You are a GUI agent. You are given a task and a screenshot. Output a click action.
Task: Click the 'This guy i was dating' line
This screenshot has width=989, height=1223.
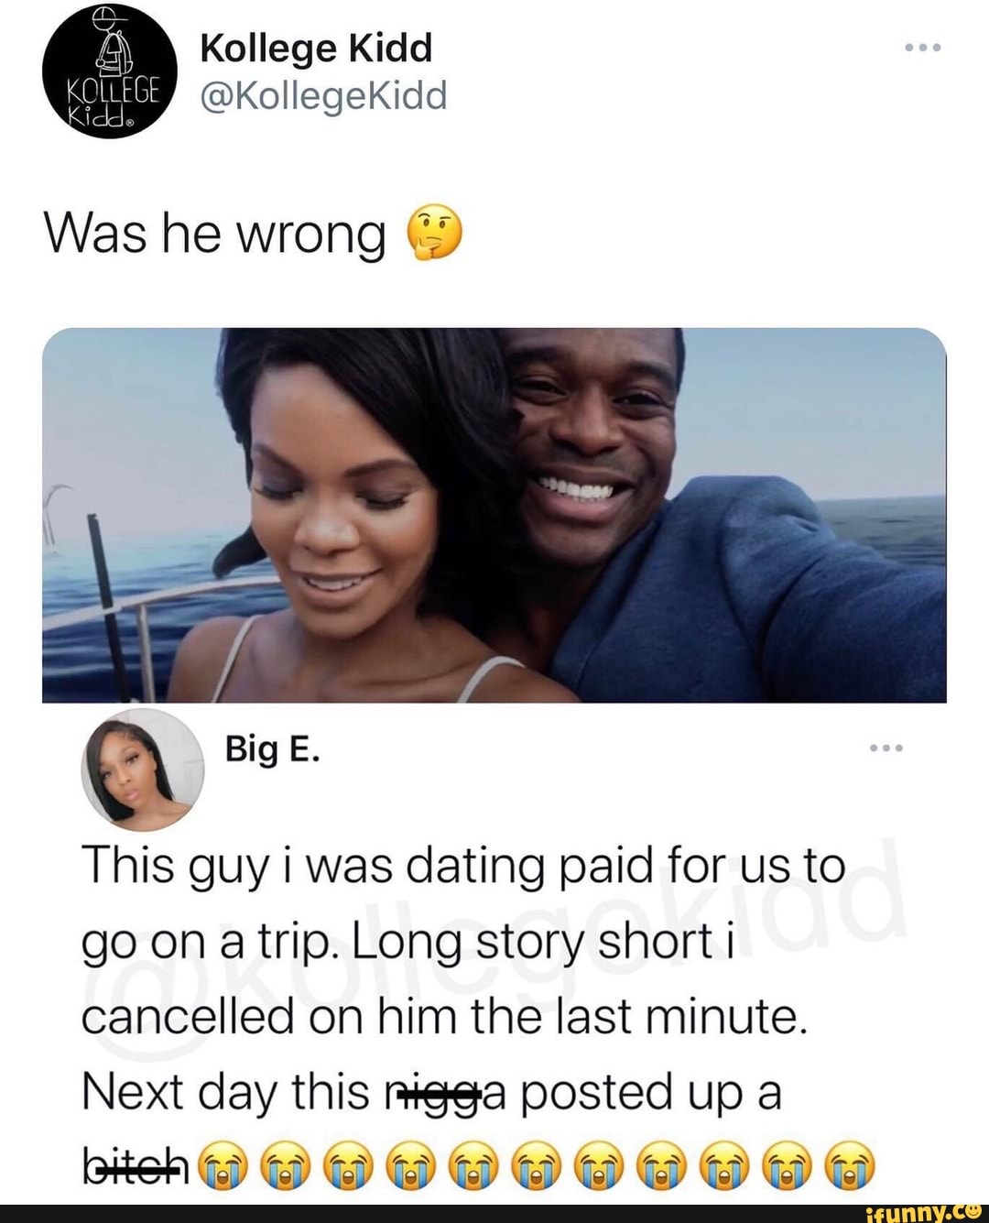click(463, 867)
